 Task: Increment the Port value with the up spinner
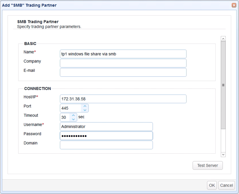coord(85,106)
